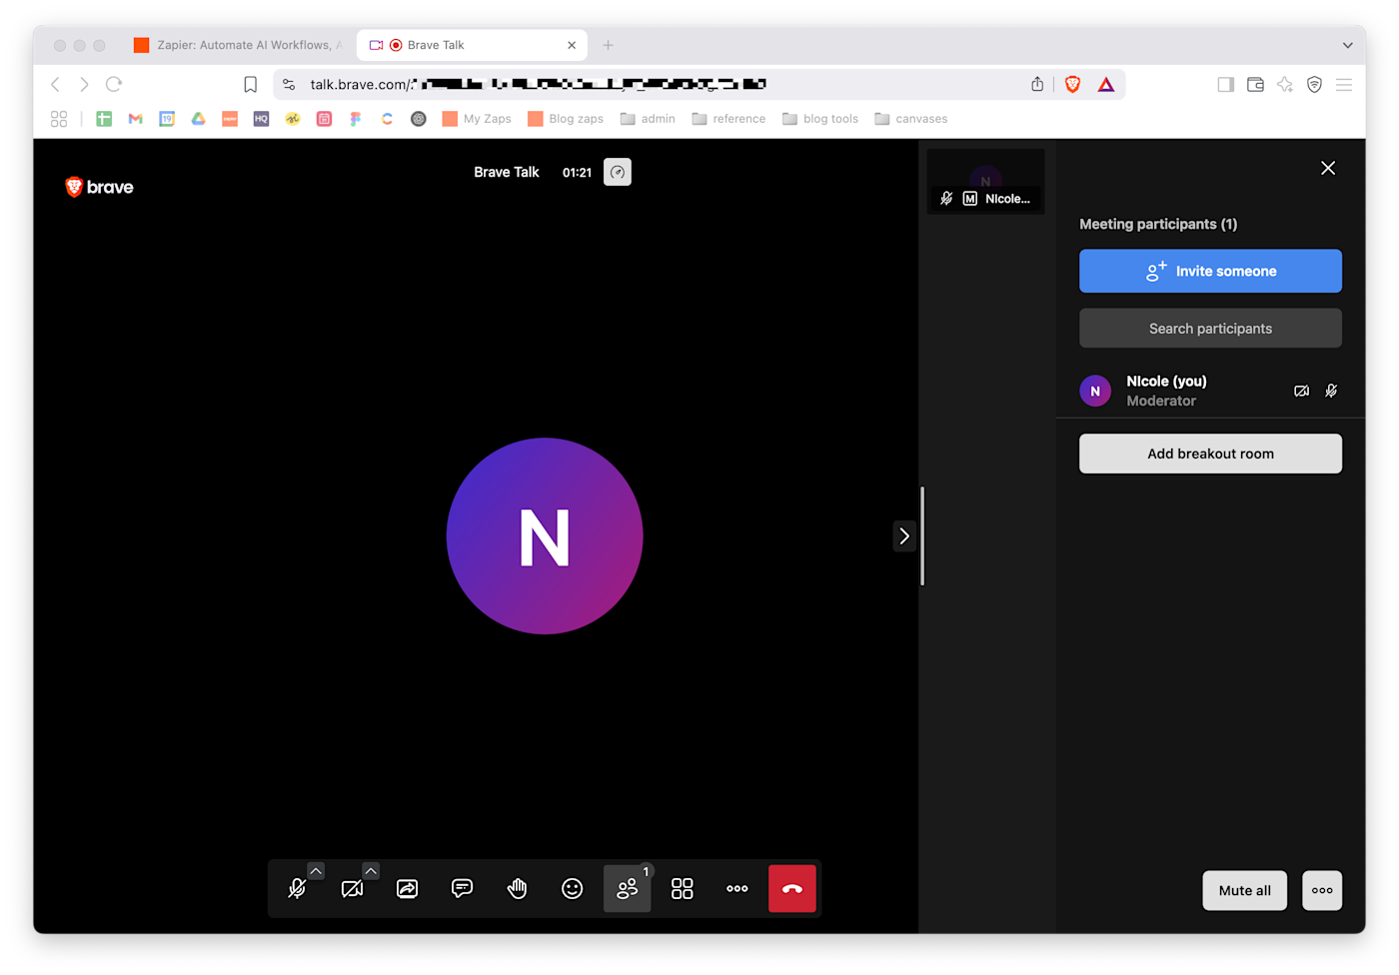Open Gmail bookmark
The image size is (1399, 975).
[136, 119]
